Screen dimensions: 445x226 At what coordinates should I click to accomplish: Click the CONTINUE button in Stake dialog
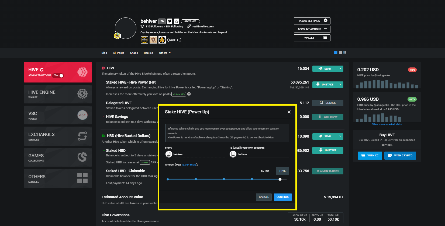pyautogui.click(x=283, y=197)
